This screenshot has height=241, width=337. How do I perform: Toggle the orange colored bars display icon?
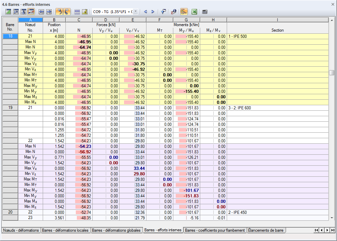tap(184, 12)
